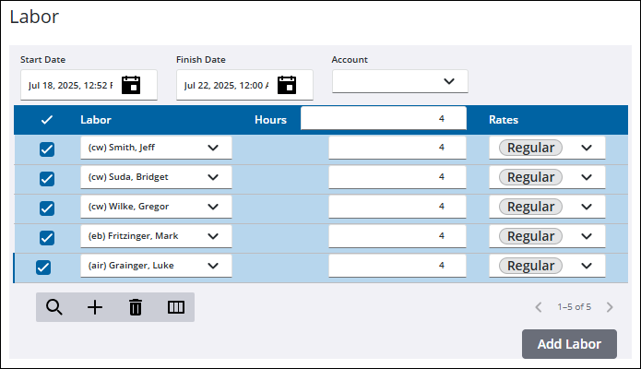The width and height of the screenshot is (641, 369).
Task: Open Rates dropdown for Fritzinger, Mark row
Action: [587, 236]
